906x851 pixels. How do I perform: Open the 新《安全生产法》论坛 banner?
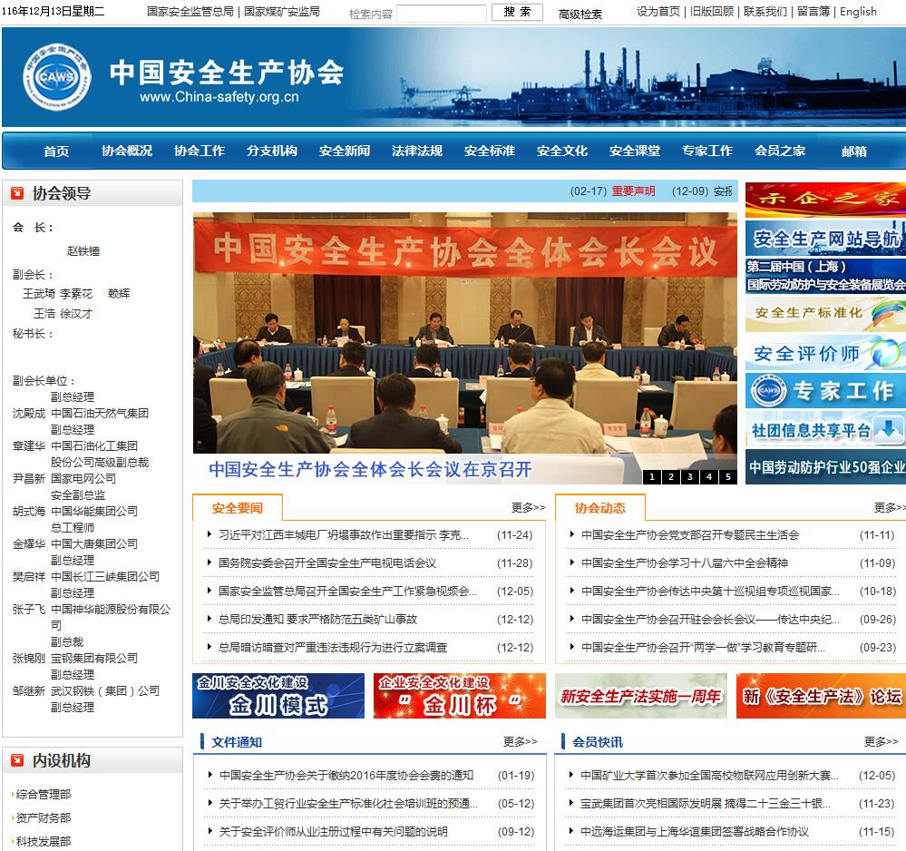821,696
